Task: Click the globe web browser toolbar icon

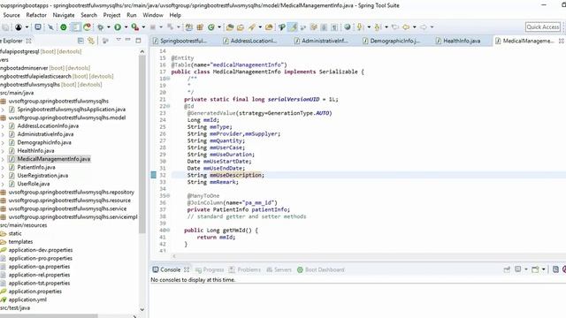Action: tap(348, 27)
